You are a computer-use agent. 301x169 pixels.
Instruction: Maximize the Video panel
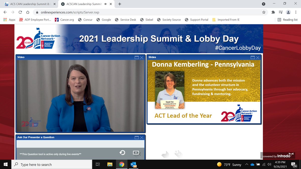[x=137, y=57]
